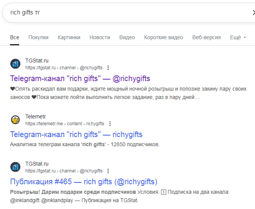Clear the search query with X icon
The height and width of the screenshot is (209, 255).
pos(252,13)
